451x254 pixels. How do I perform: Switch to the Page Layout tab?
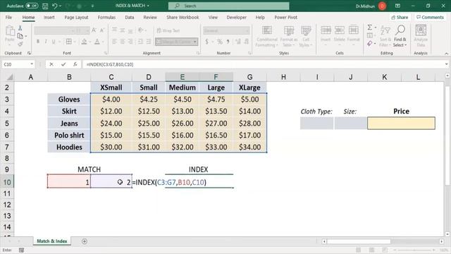[76, 17]
